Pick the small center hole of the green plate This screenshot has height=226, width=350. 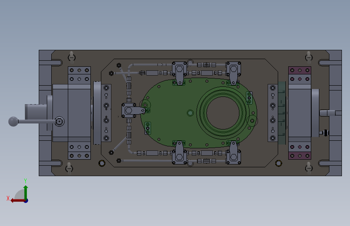pyautogui.click(x=190, y=113)
